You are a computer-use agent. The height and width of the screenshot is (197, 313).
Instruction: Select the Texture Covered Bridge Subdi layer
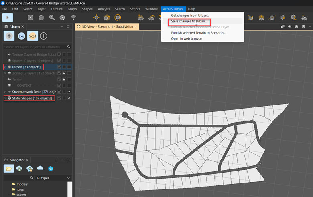click(34, 54)
